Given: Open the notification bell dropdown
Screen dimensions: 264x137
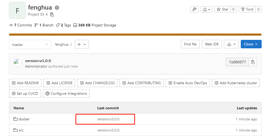Looking at the screenshot, I should [207, 10].
